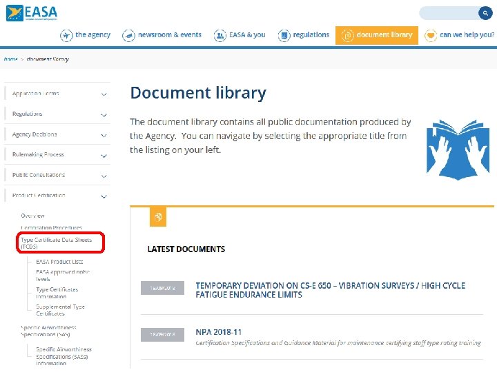
Task: Go to home breadcrumb link
Action: [x=10, y=59]
